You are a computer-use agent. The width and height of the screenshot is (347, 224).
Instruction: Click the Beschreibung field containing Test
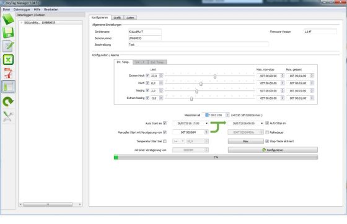coord(198,45)
